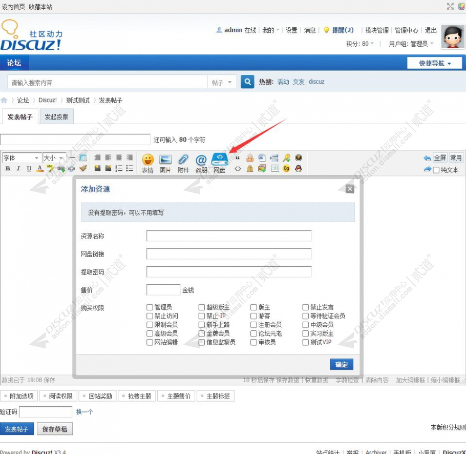Expand the 附加选项 section
The image size is (466, 454).
(19, 396)
